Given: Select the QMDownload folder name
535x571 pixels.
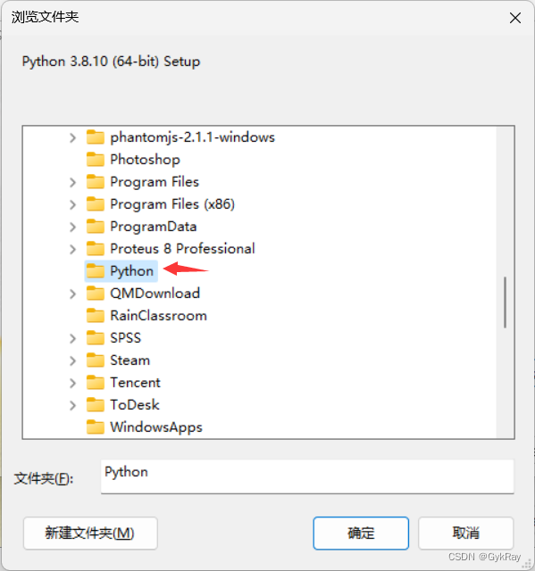Looking at the screenshot, I should click(x=155, y=294).
